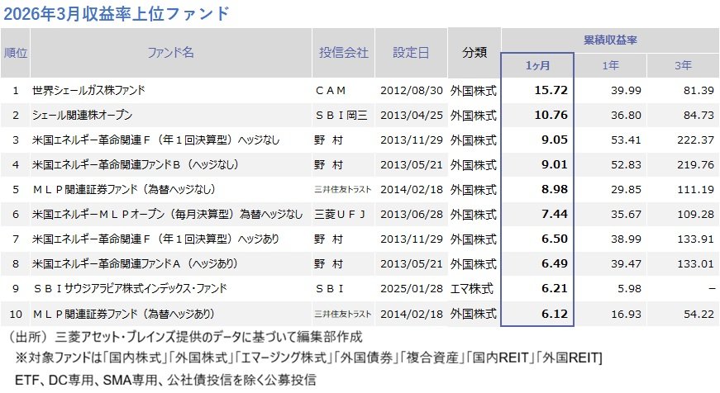Click the エマ株式 classification cell
Screen dimensions: 720x393
tap(474, 288)
